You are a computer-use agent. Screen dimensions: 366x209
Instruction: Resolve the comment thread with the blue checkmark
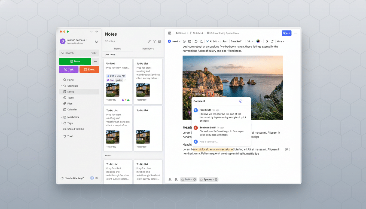click(241, 101)
